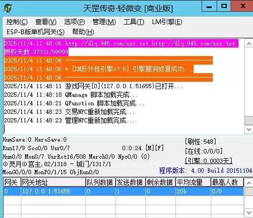Click the 管理NPC重新加载完成 log line

(x=69, y=120)
